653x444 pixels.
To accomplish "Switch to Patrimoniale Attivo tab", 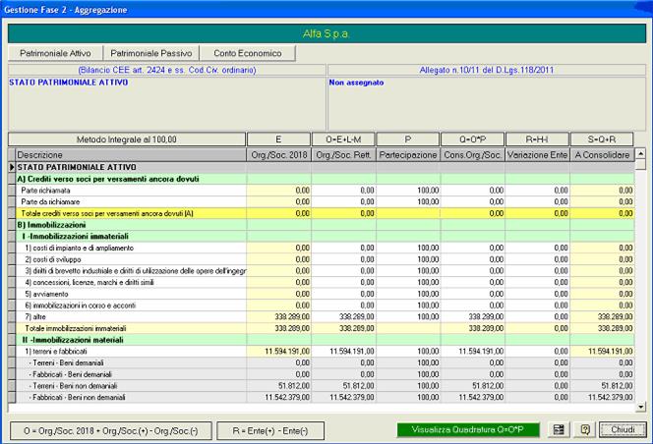I will click(x=54, y=53).
